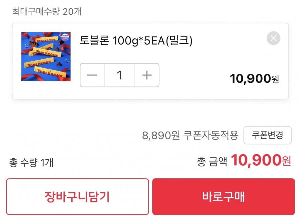Decrease quantity with the minus button
Viewport: 301px width, 217px height.
click(92, 75)
